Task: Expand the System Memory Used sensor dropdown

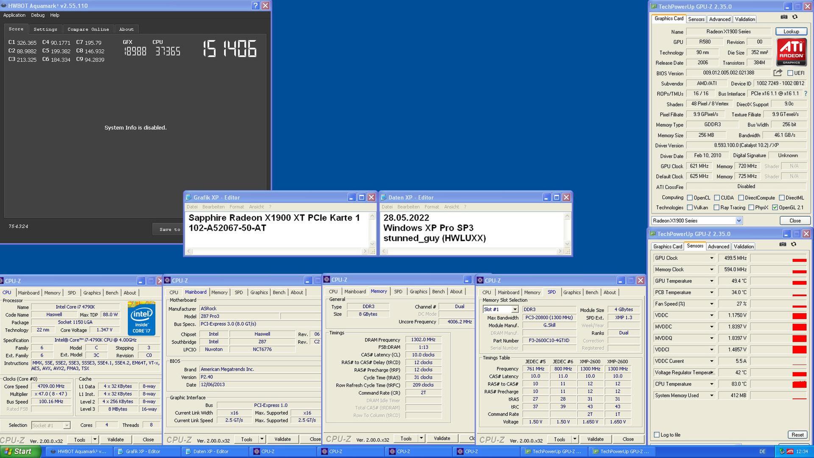Action: (x=712, y=395)
